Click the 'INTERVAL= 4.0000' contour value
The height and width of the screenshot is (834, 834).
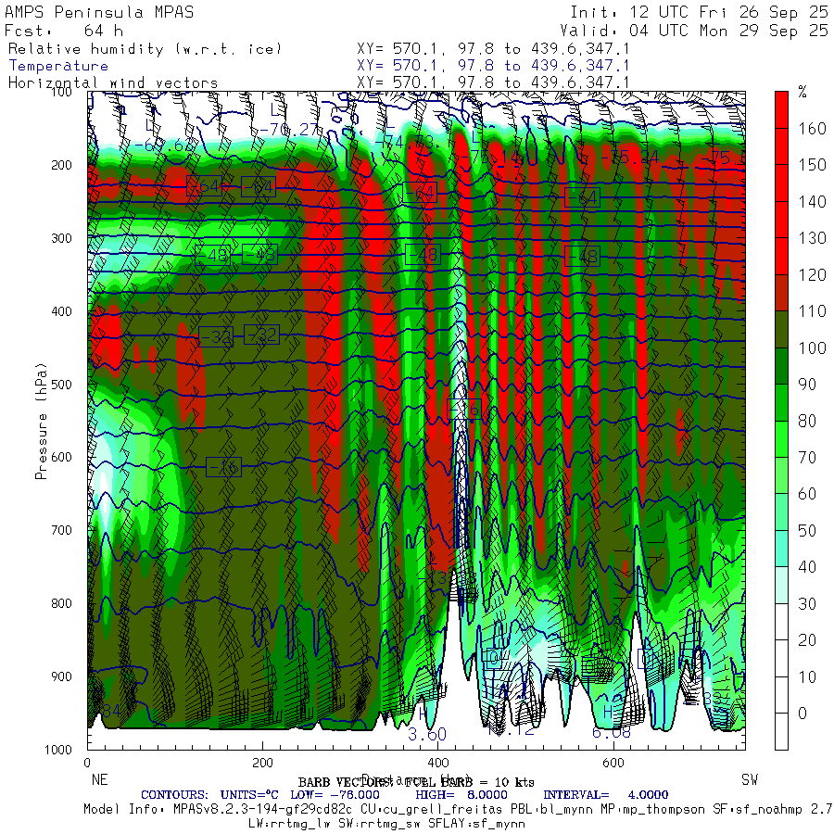tap(605, 795)
